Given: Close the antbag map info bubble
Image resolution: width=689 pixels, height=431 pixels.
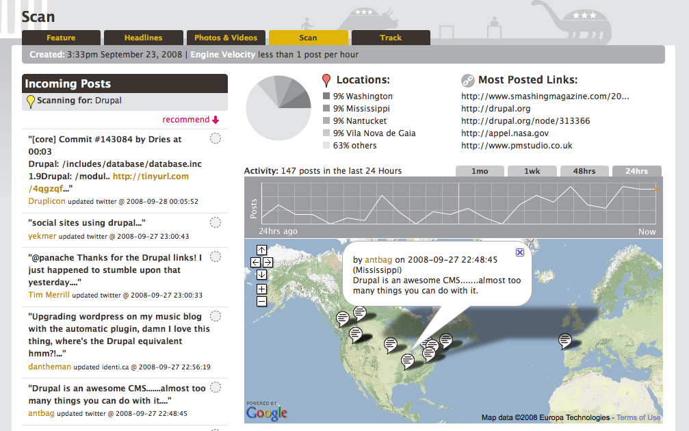Looking at the screenshot, I should tap(520, 252).
